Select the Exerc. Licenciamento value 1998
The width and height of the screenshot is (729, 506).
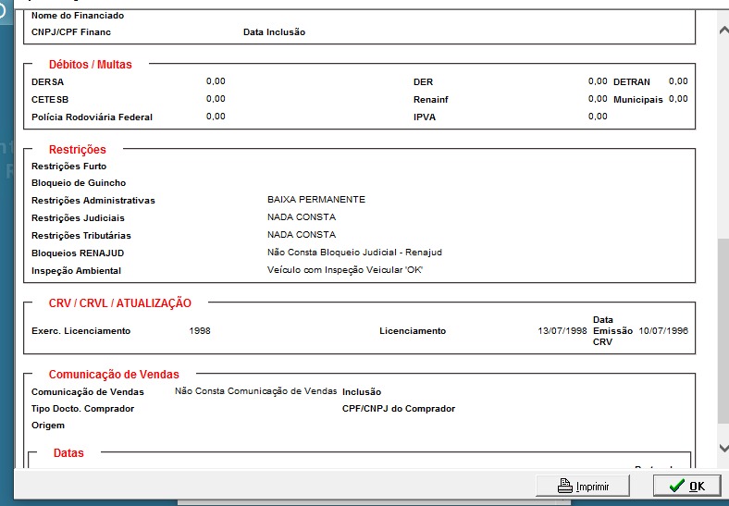pos(199,330)
